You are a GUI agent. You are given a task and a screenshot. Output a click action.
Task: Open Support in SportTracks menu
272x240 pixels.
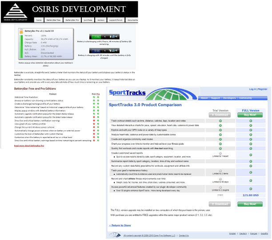[x=216, y=98]
